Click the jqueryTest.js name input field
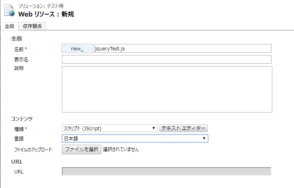Screen dimensions: 294x188 coord(182,49)
